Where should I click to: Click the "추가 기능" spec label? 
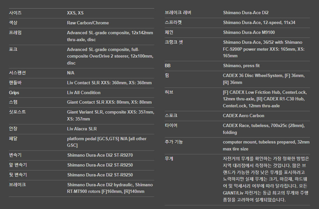174,142
